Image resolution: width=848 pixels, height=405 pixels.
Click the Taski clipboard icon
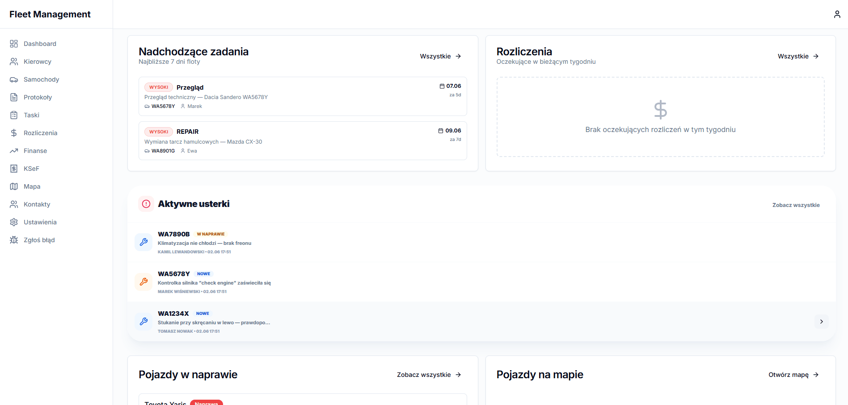click(14, 115)
